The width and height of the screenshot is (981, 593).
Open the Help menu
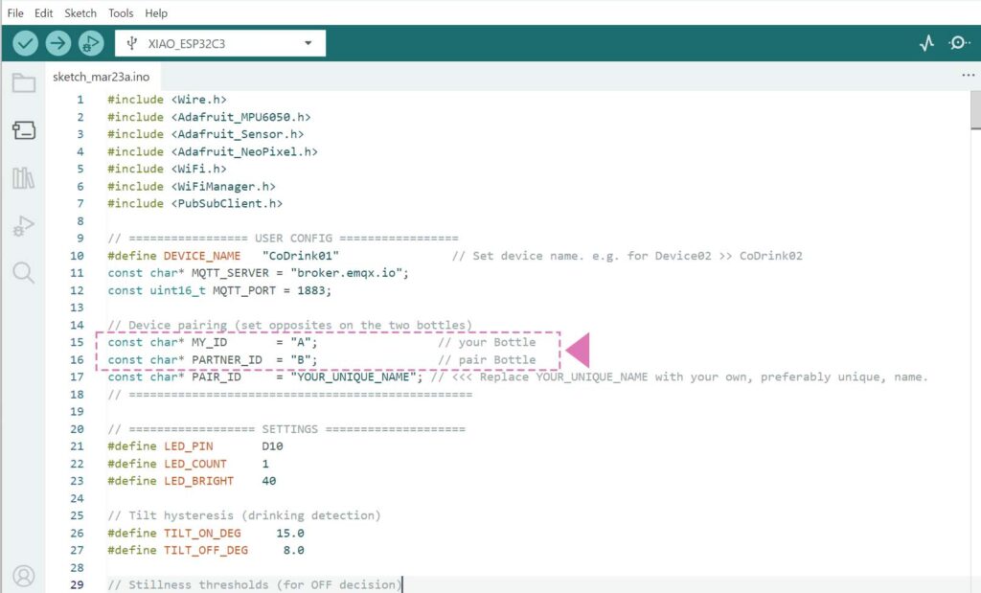[x=156, y=13]
